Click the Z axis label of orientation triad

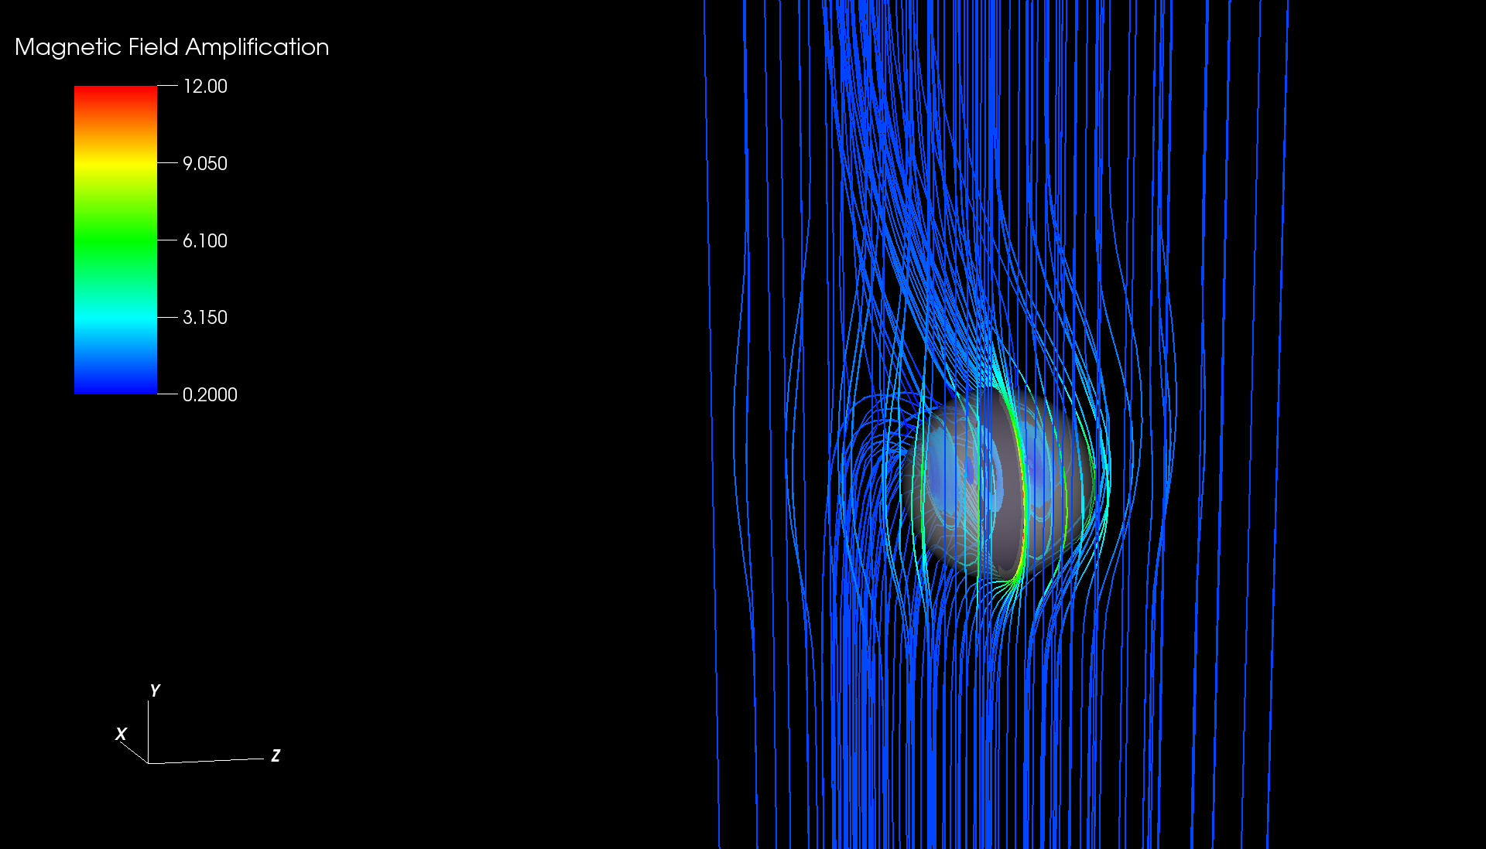coord(276,755)
